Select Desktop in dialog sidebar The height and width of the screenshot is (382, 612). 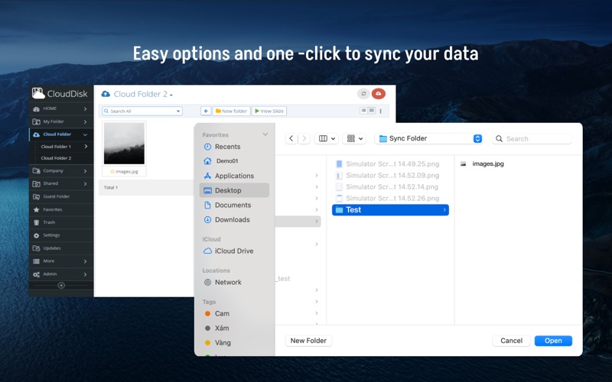click(x=234, y=190)
